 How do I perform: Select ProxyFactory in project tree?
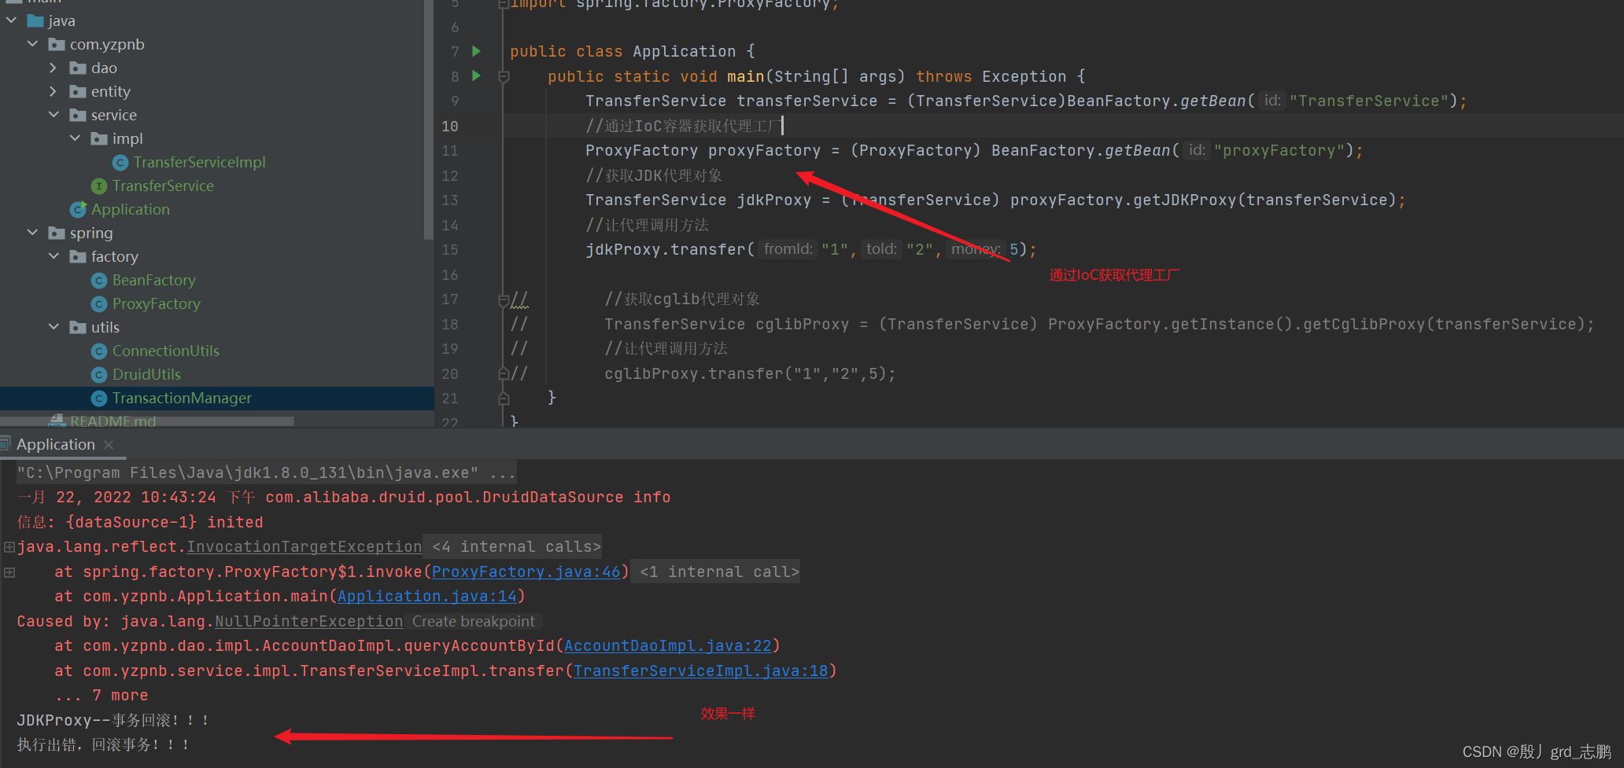click(x=157, y=303)
